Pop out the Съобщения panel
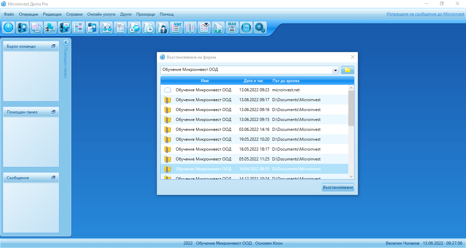The image size is (466, 248). pyautogui.click(x=53, y=178)
